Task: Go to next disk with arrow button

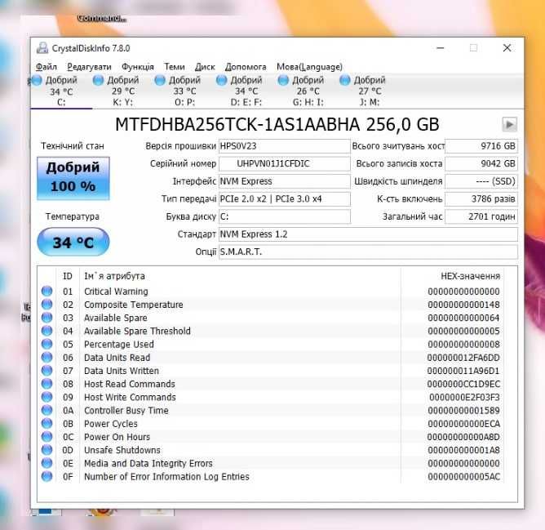Action: 510,124
